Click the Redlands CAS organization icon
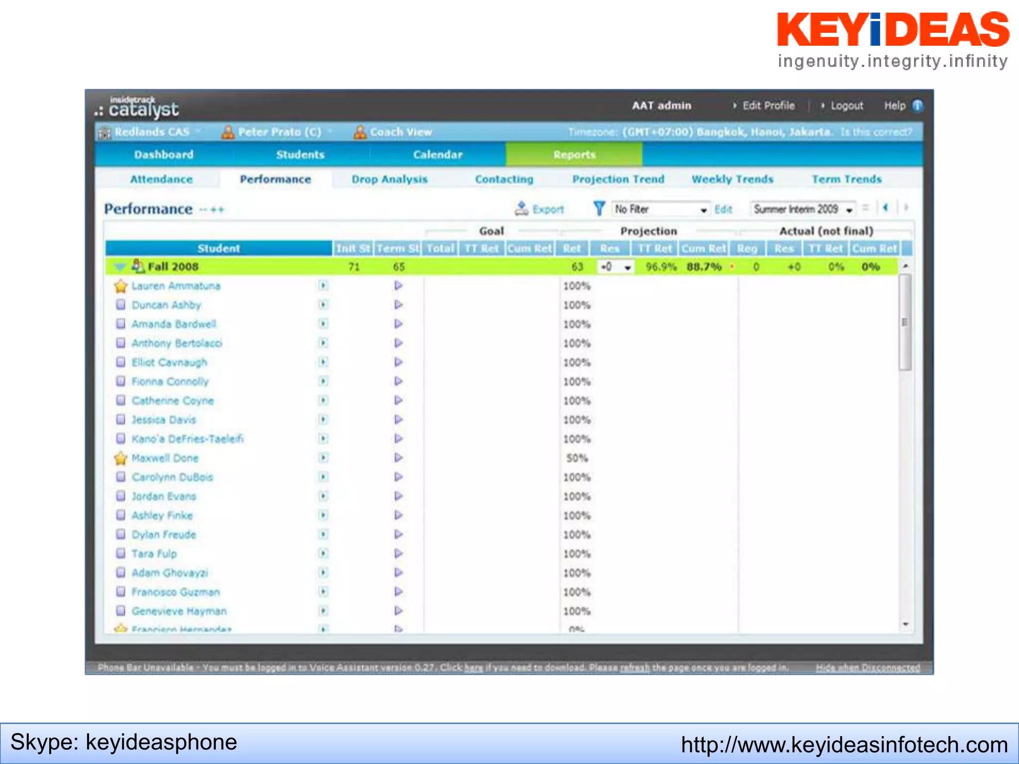Viewport: 1019px width, 764px height. coord(104,132)
